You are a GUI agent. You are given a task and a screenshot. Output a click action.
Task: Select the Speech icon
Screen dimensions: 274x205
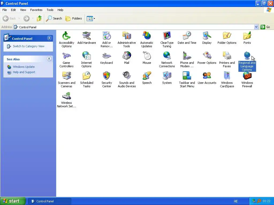click(147, 76)
